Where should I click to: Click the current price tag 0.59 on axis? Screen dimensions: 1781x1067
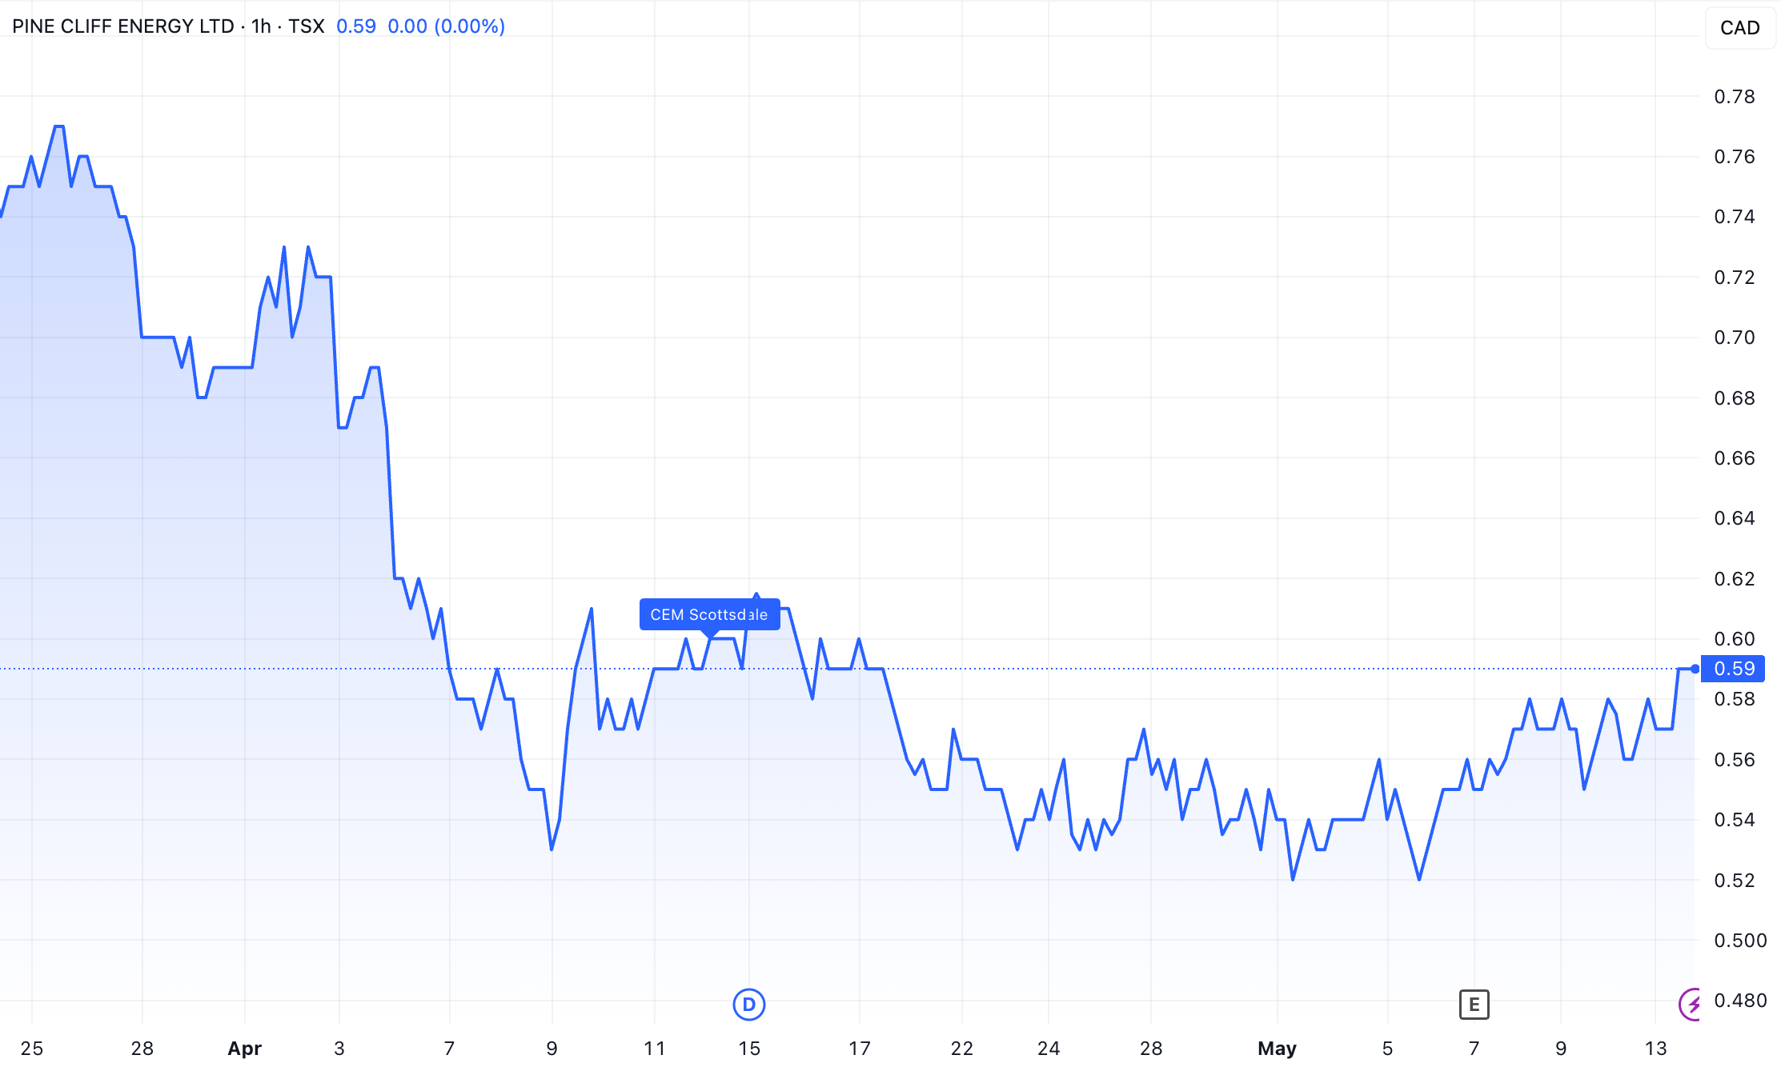pyautogui.click(x=1733, y=669)
